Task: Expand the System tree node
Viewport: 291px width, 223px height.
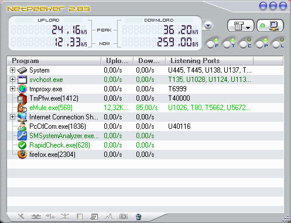Action: coord(12,70)
